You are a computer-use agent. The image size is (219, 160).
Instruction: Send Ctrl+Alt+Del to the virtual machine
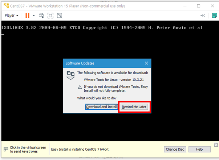click(x=41, y=16)
